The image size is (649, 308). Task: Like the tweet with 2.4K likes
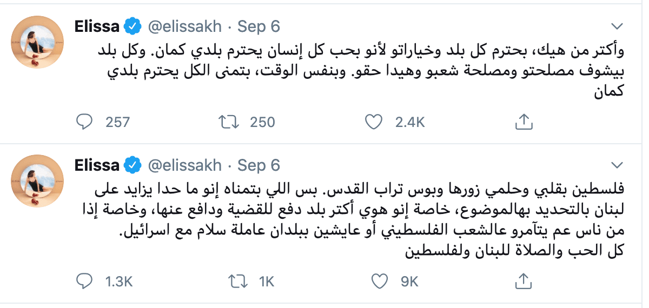[x=373, y=123]
